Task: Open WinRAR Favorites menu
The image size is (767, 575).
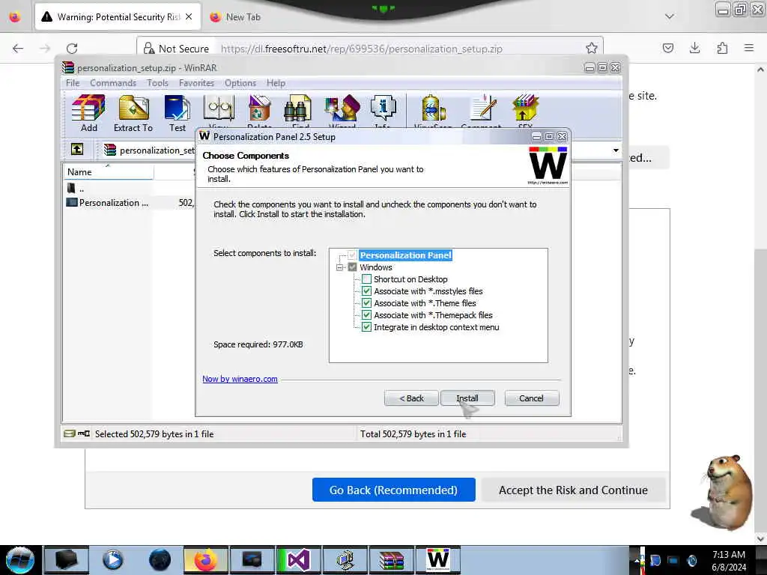Action: pos(196,83)
